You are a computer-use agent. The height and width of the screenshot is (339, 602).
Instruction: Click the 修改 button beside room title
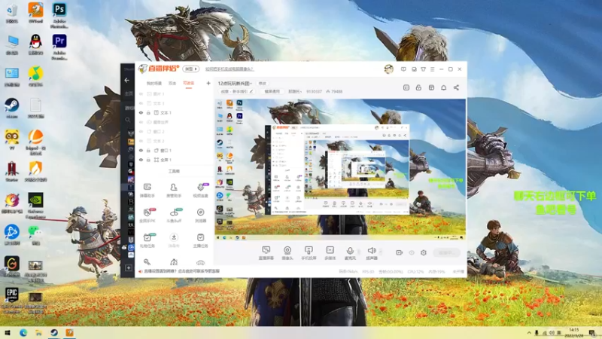[x=262, y=84]
